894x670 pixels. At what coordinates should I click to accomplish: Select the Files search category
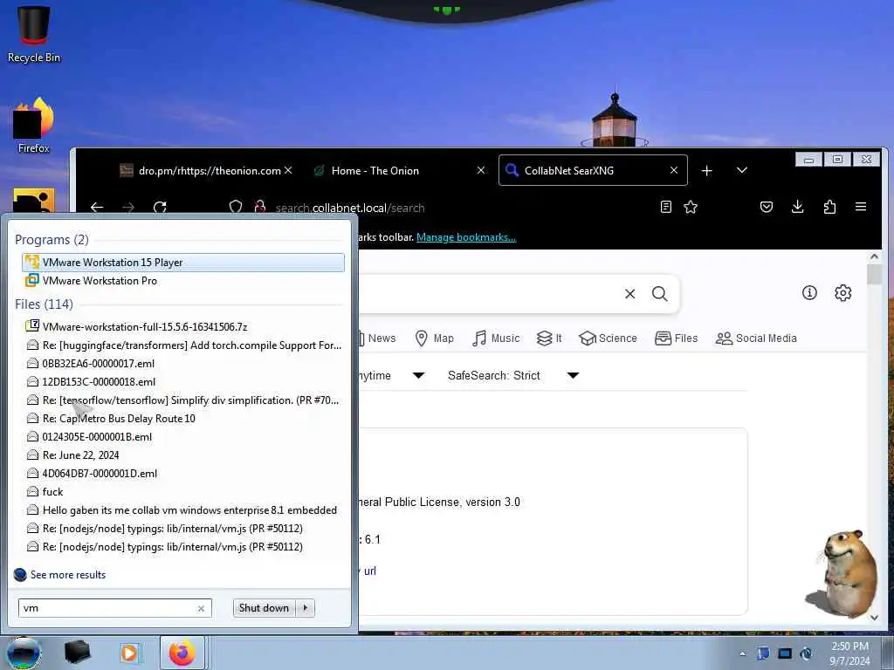click(677, 338)
